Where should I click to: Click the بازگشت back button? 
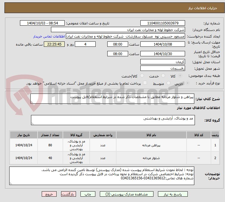click(69, 194)
